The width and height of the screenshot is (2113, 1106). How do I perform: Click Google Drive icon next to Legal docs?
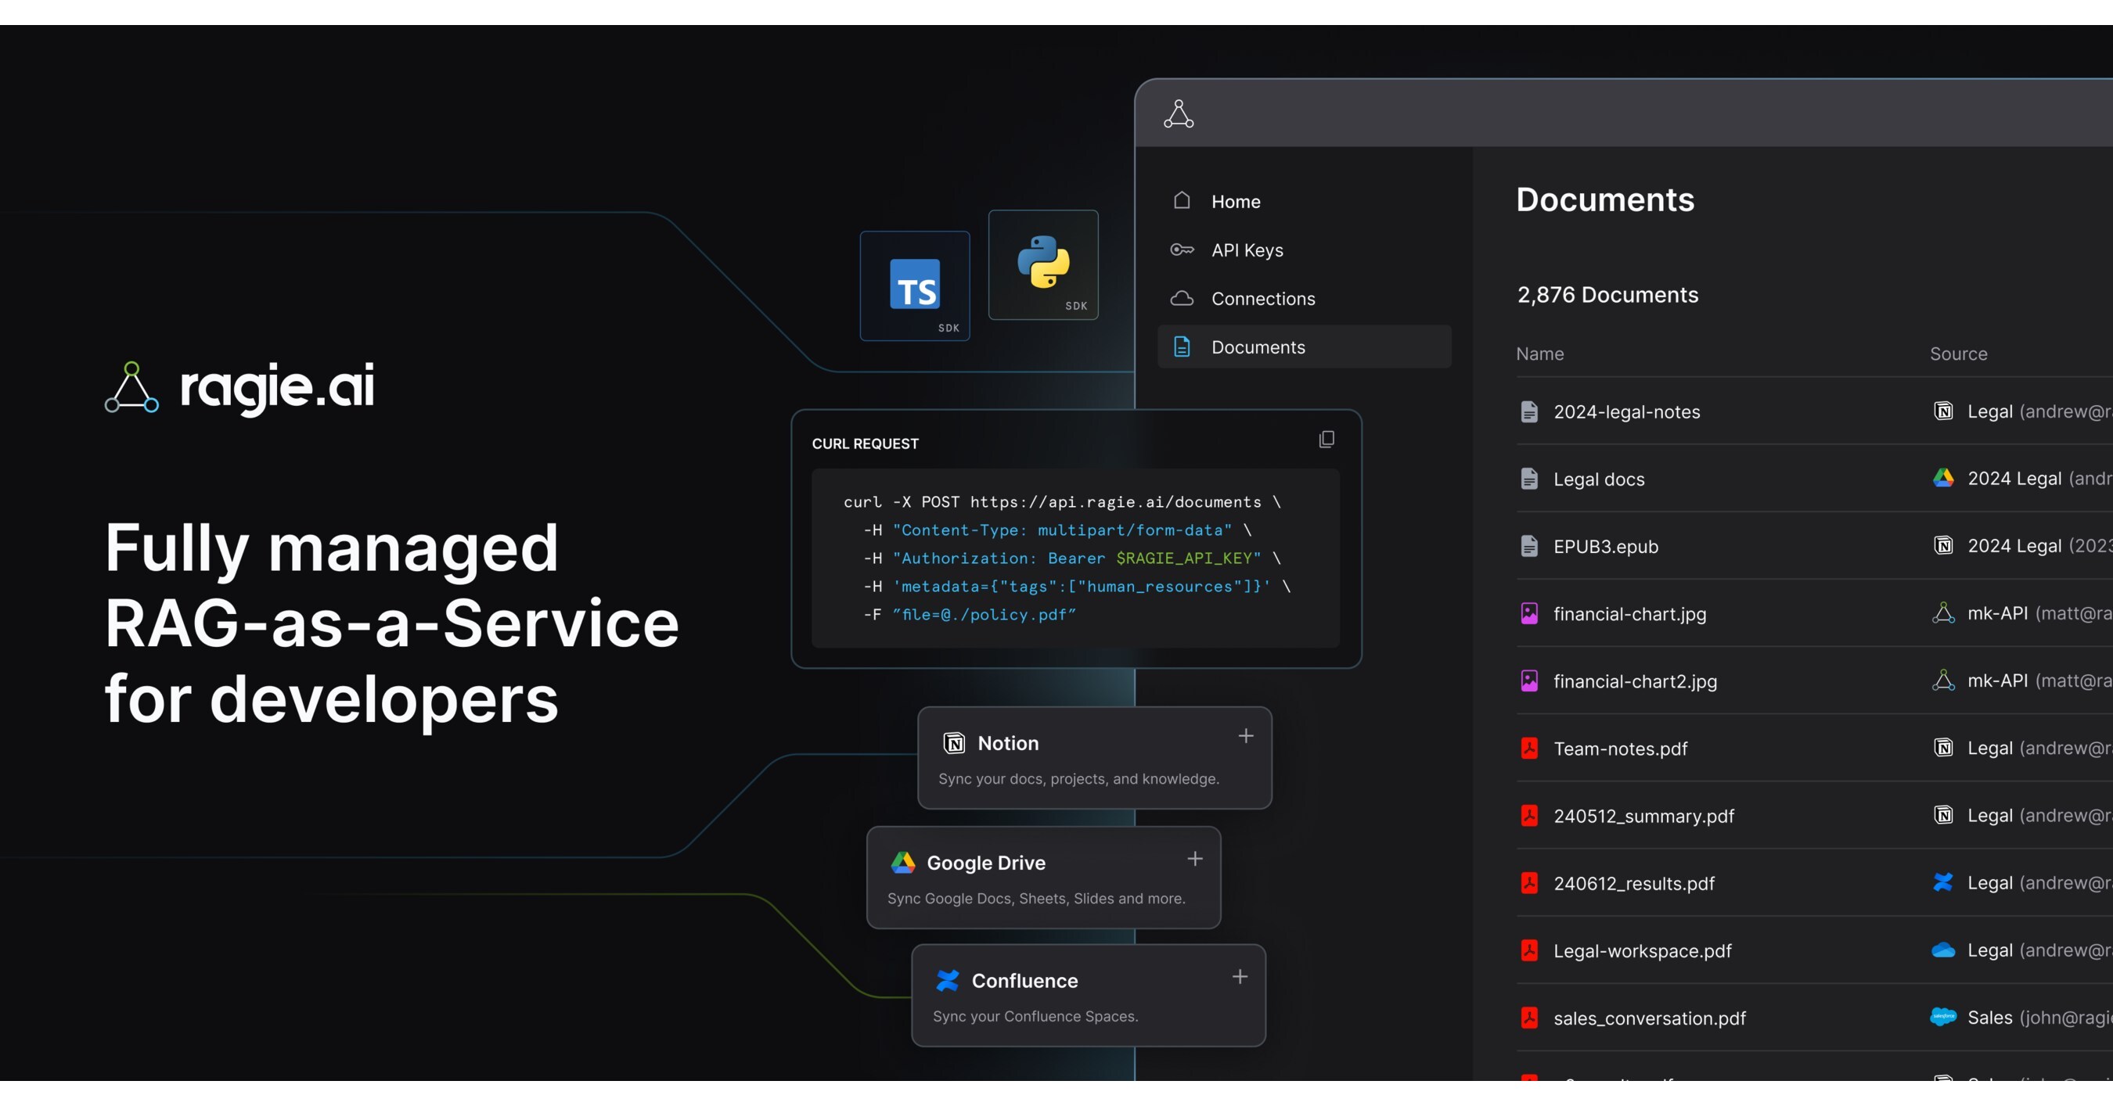point(1942,478)
